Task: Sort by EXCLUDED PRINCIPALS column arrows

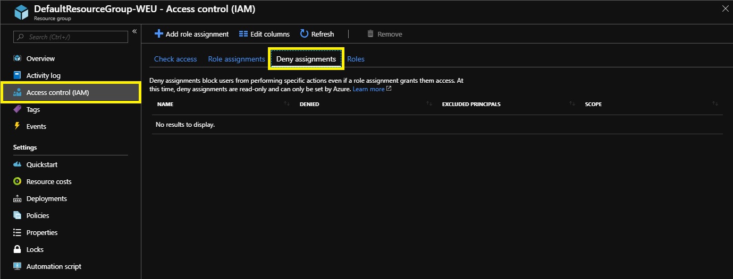Action: pyautogui.click(x=572, y=104)
